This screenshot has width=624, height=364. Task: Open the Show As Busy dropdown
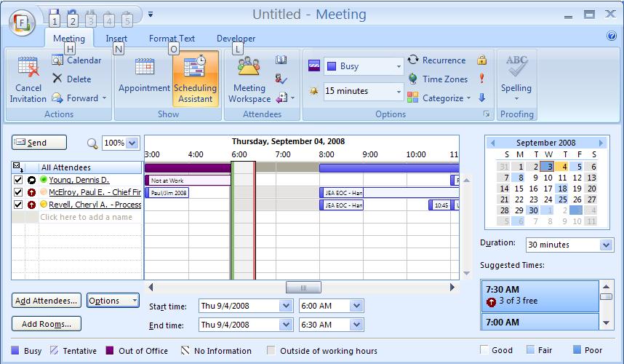tap(399, 66)
